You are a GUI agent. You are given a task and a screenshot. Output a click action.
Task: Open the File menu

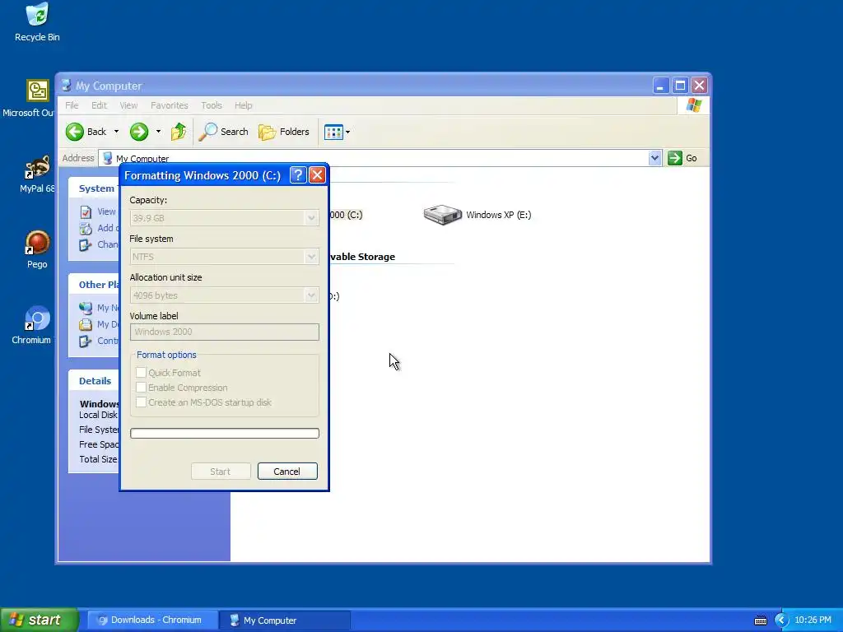(x=72, y=105)
